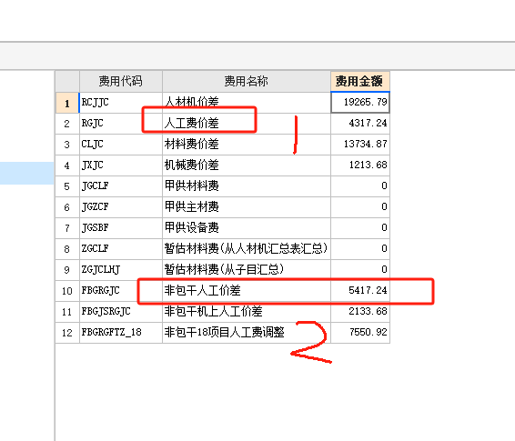Image resolution: width=515 pixels, height=441 pixels.
Task: Select code cell JGSBF
Action: tap(120, 228)
